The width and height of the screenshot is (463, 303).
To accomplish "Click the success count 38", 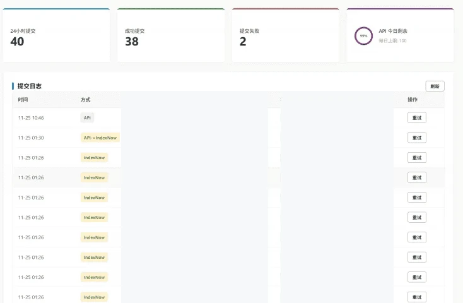I will tap(132, 42).
